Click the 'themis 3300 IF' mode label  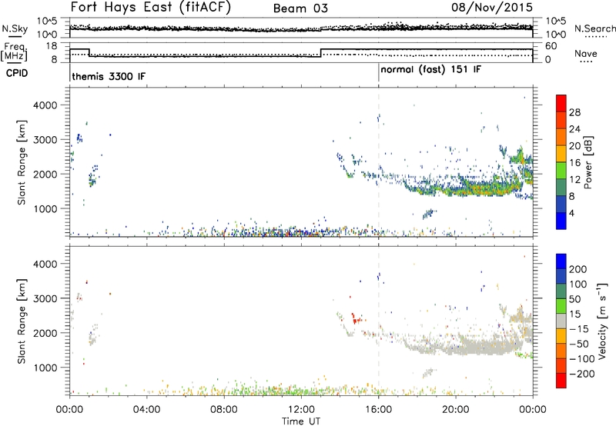(x=109, y=76)
